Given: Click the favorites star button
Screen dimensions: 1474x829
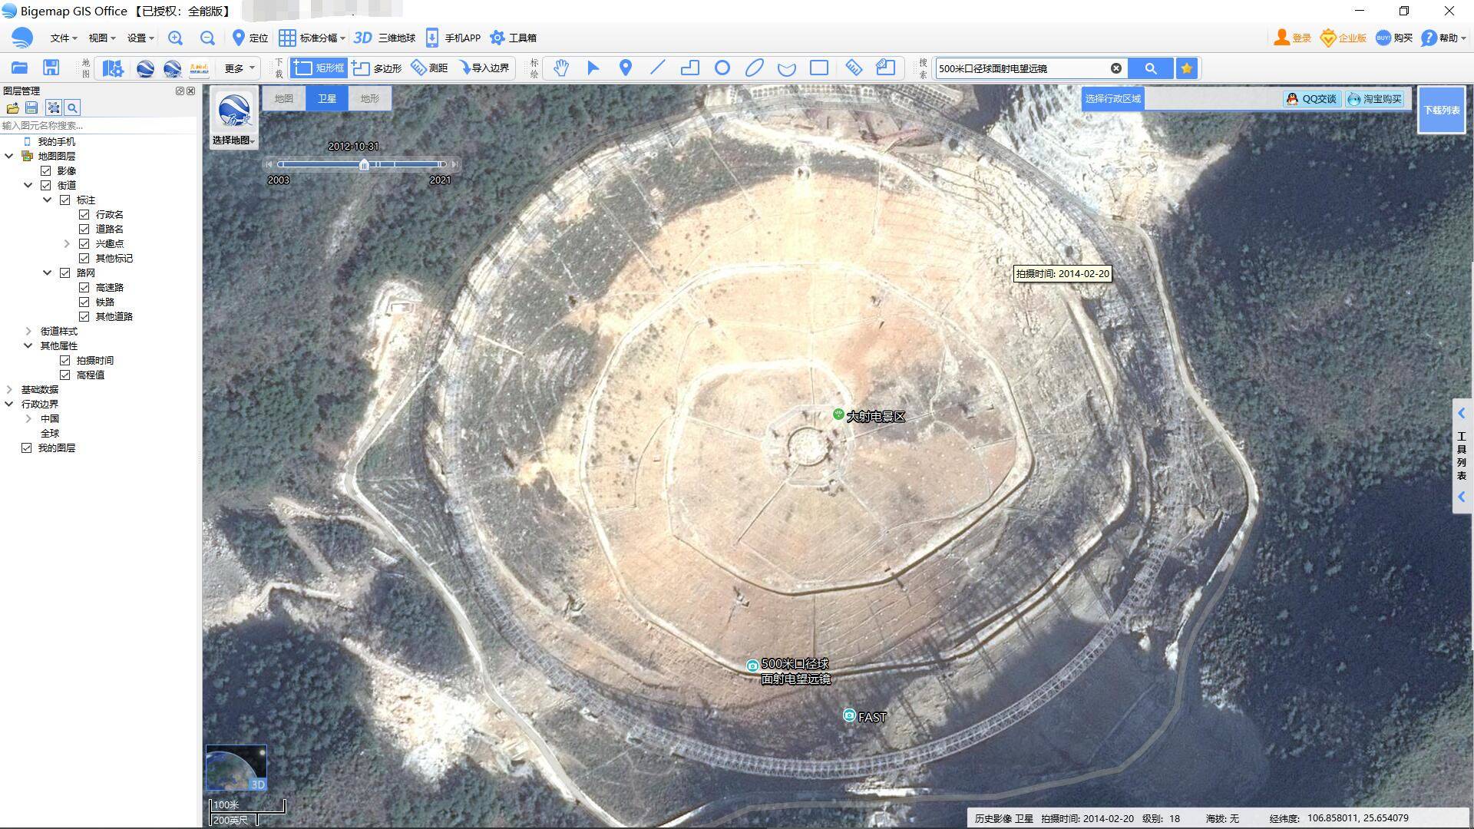Looking at the screenshot, I should tap(1187, 68).
